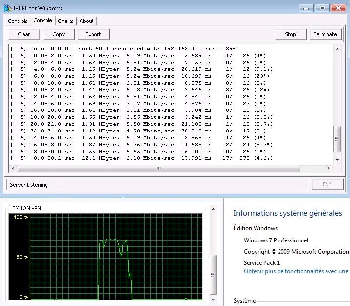The height and width of the screenshot is (306, 350).
Task: Click the 'connected with 192.168.4.2' line
Action: click(x=123, y=49)
